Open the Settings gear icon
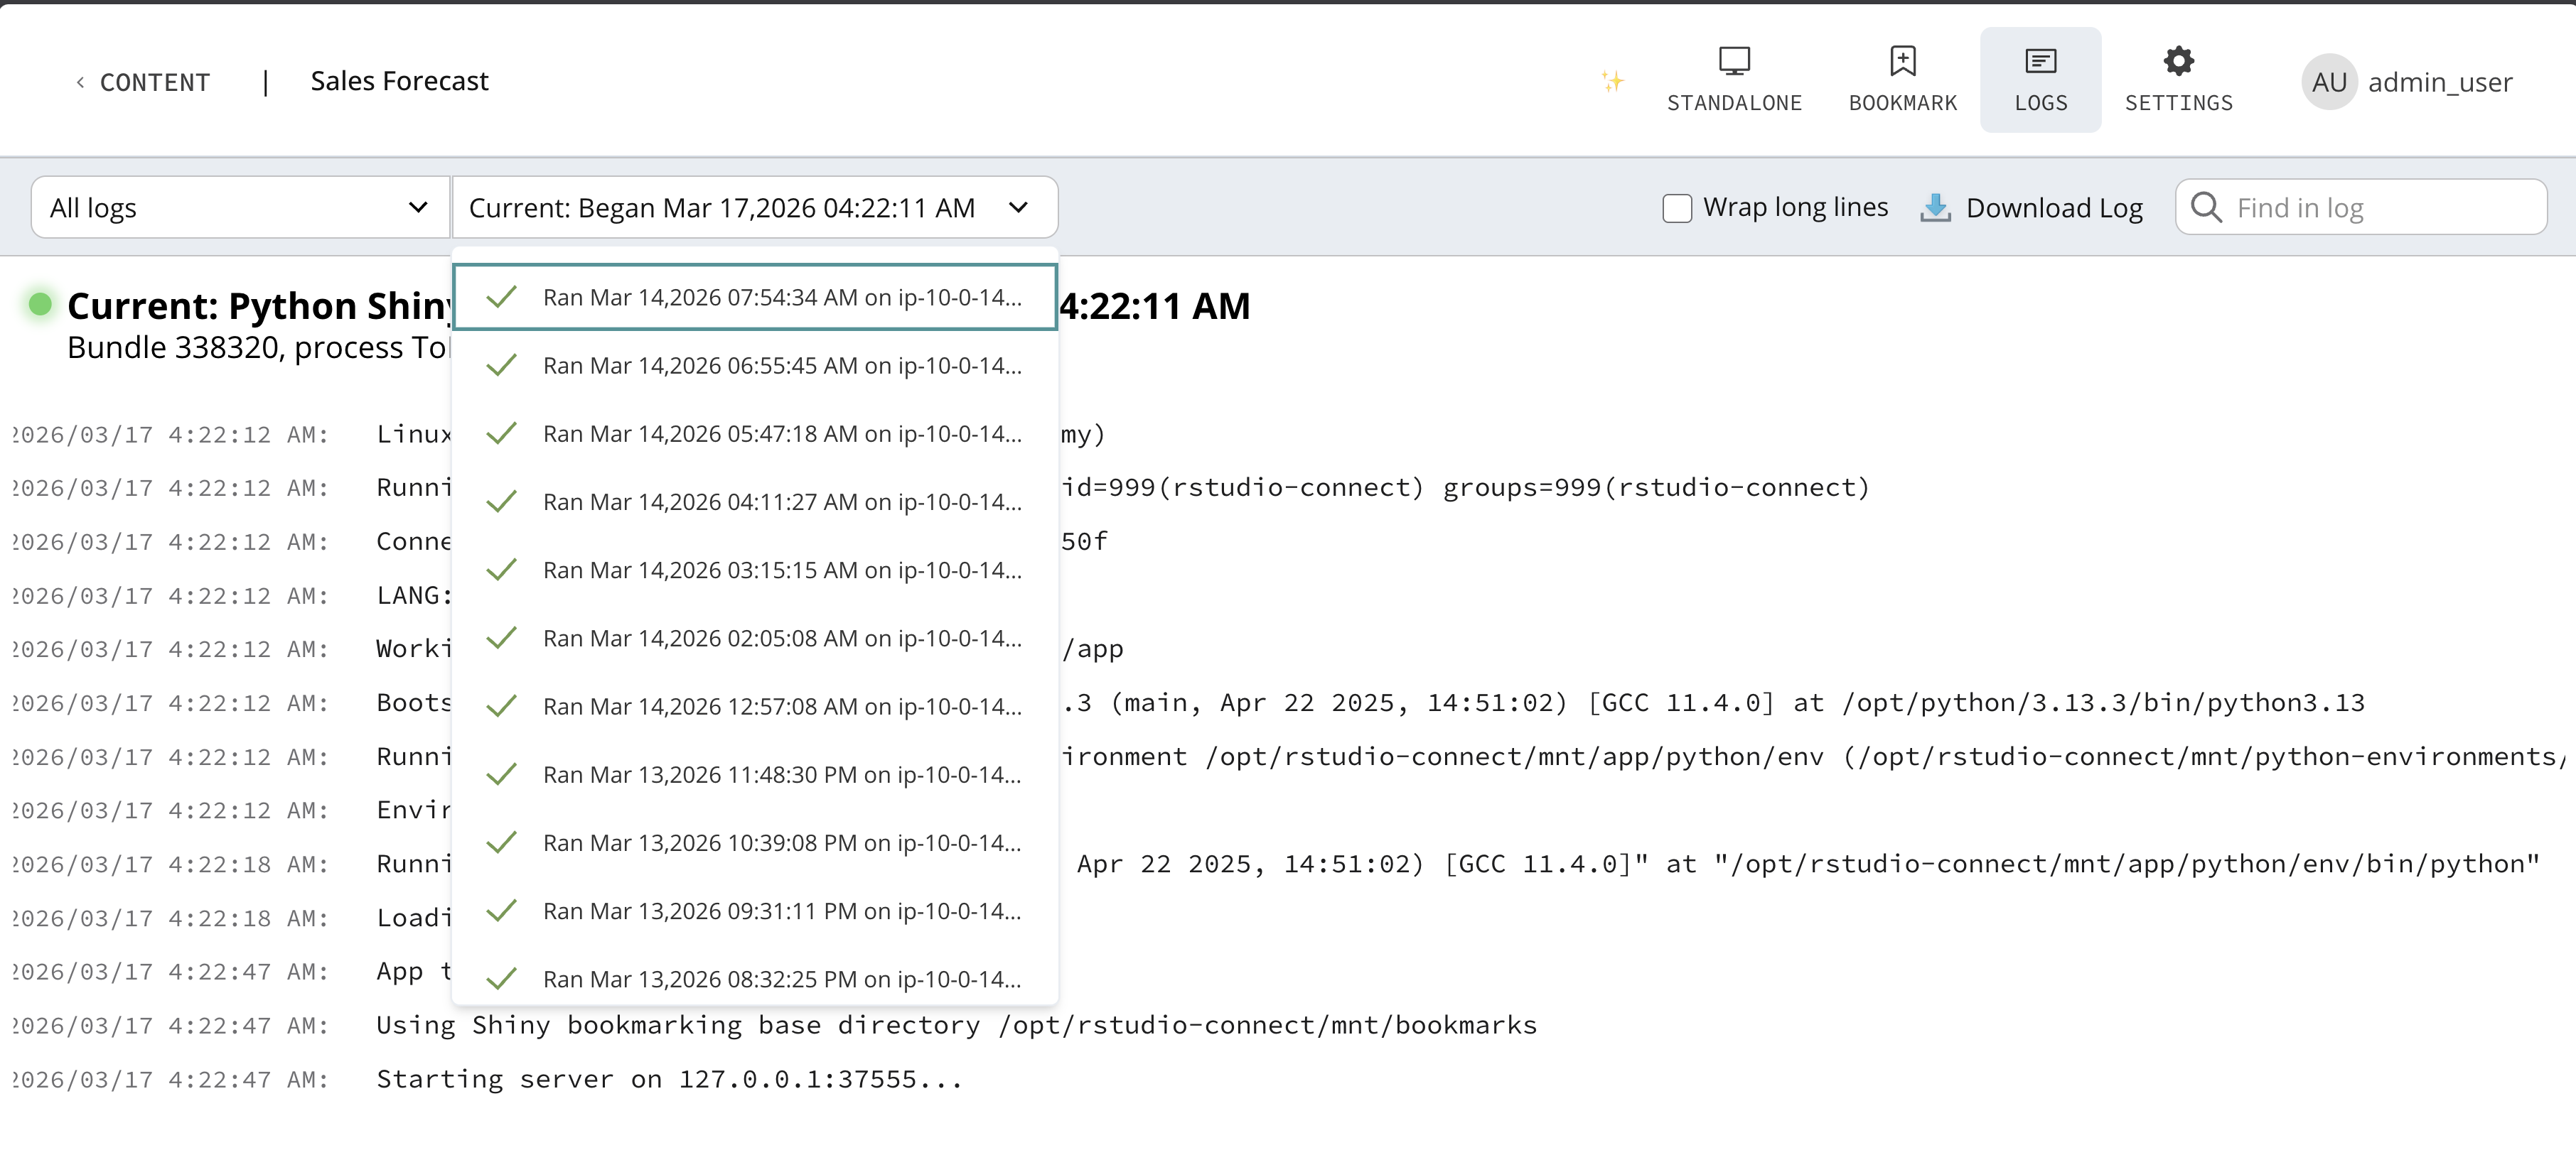The width and height of the screenshot is (2576, 1155). pyautogui.click(x=2178, y=62)
